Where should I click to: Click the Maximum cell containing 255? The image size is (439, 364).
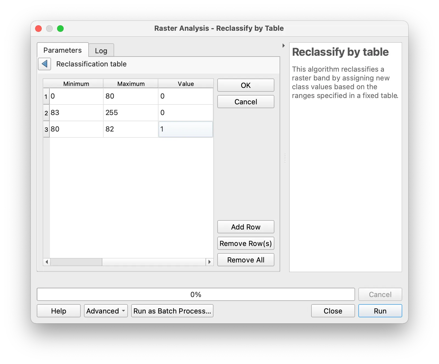click(131, 113)
